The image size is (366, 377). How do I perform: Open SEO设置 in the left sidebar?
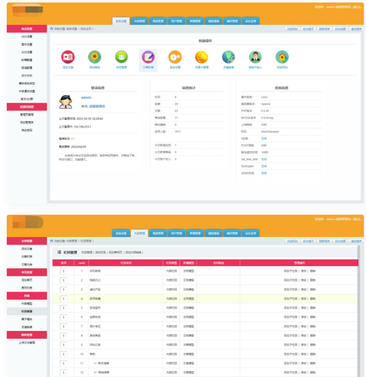[x=27, y=37]
